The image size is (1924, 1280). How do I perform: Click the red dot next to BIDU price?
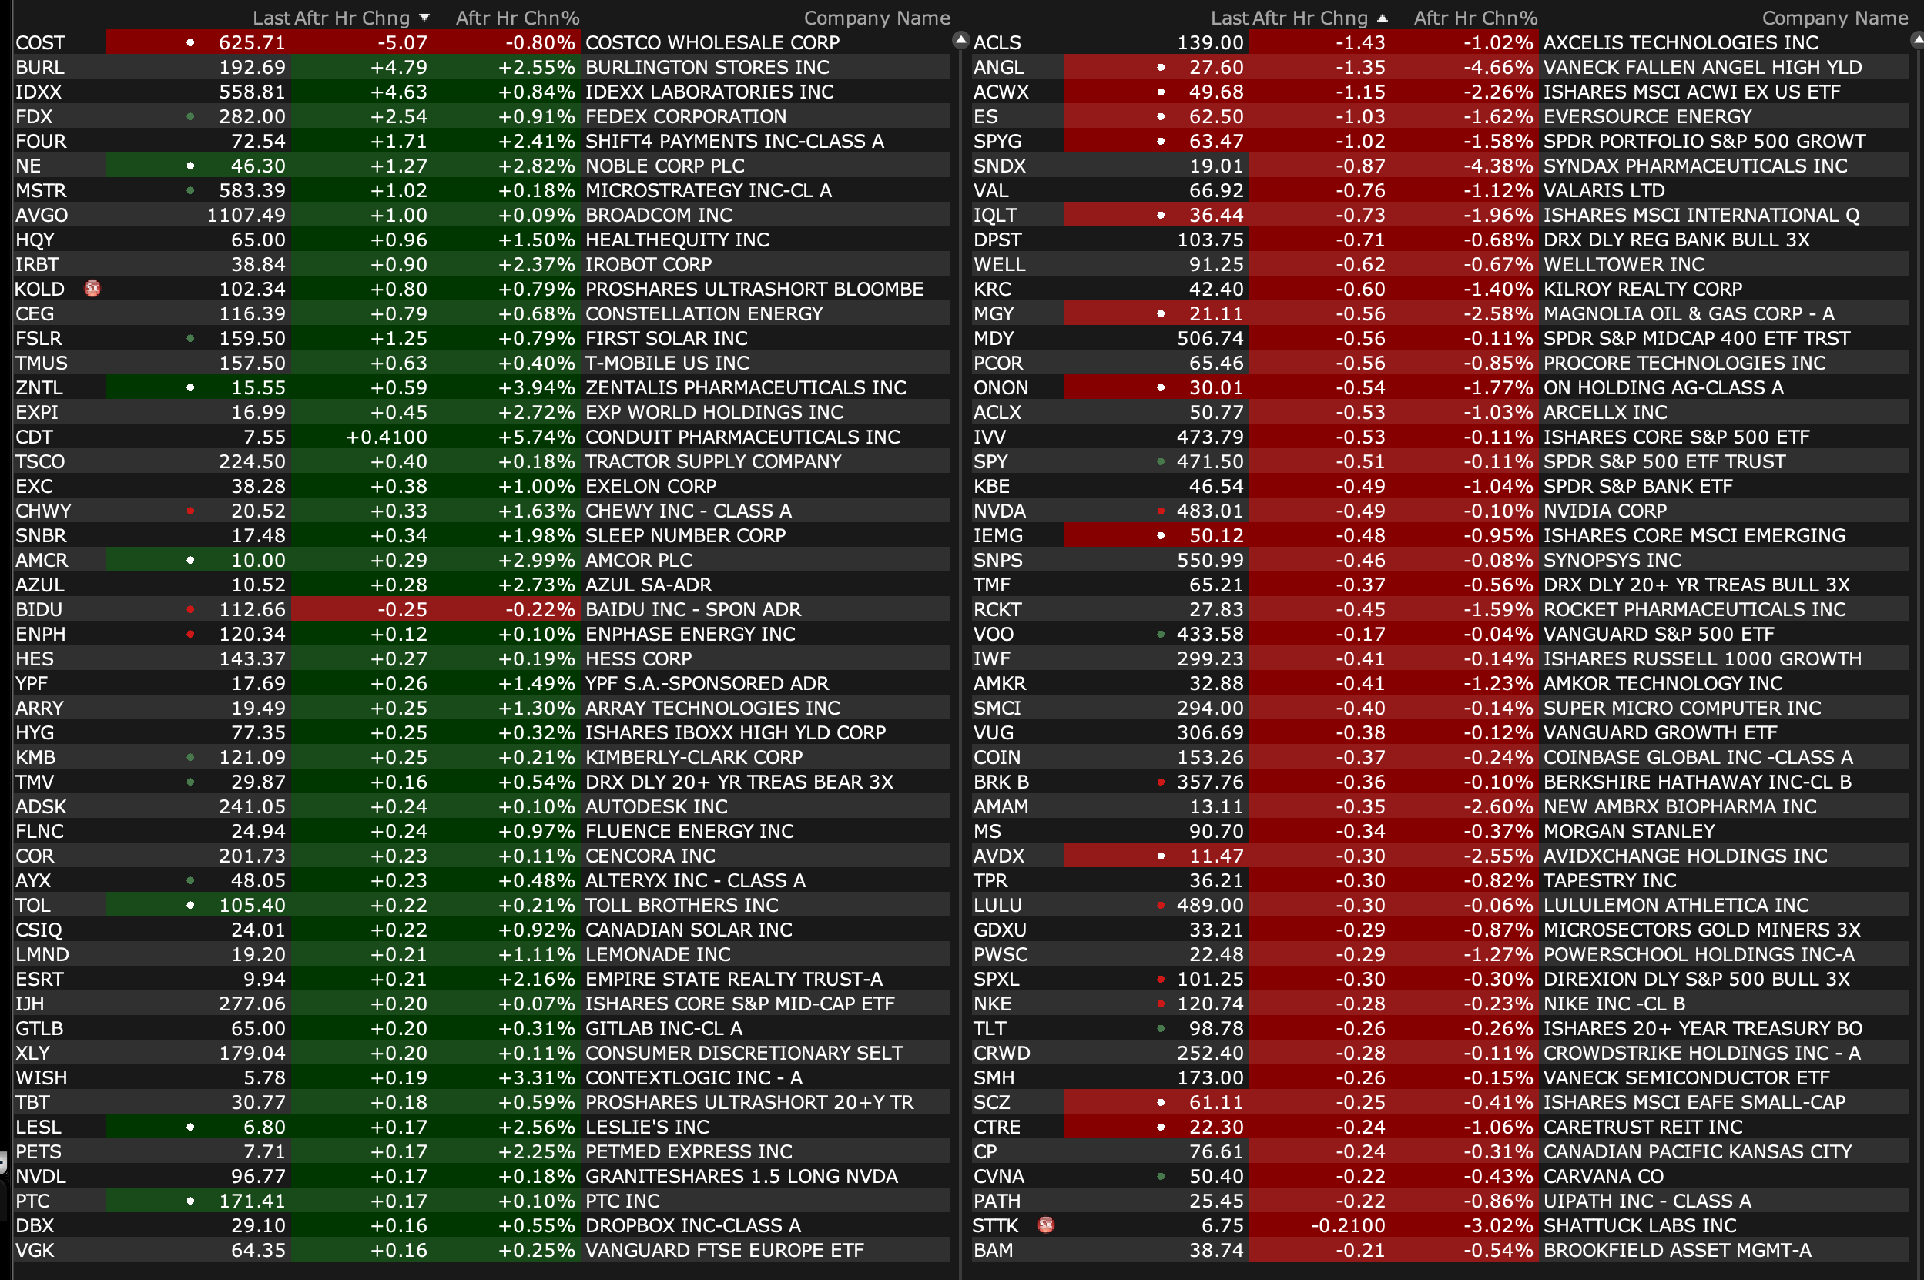coord(190,610)
